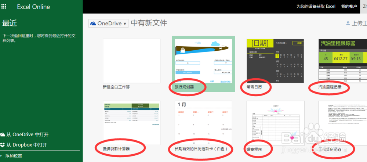Viewport: 367px width, 162px height.
Task: Click the 汽油里程记录 label
Action: 330,87
